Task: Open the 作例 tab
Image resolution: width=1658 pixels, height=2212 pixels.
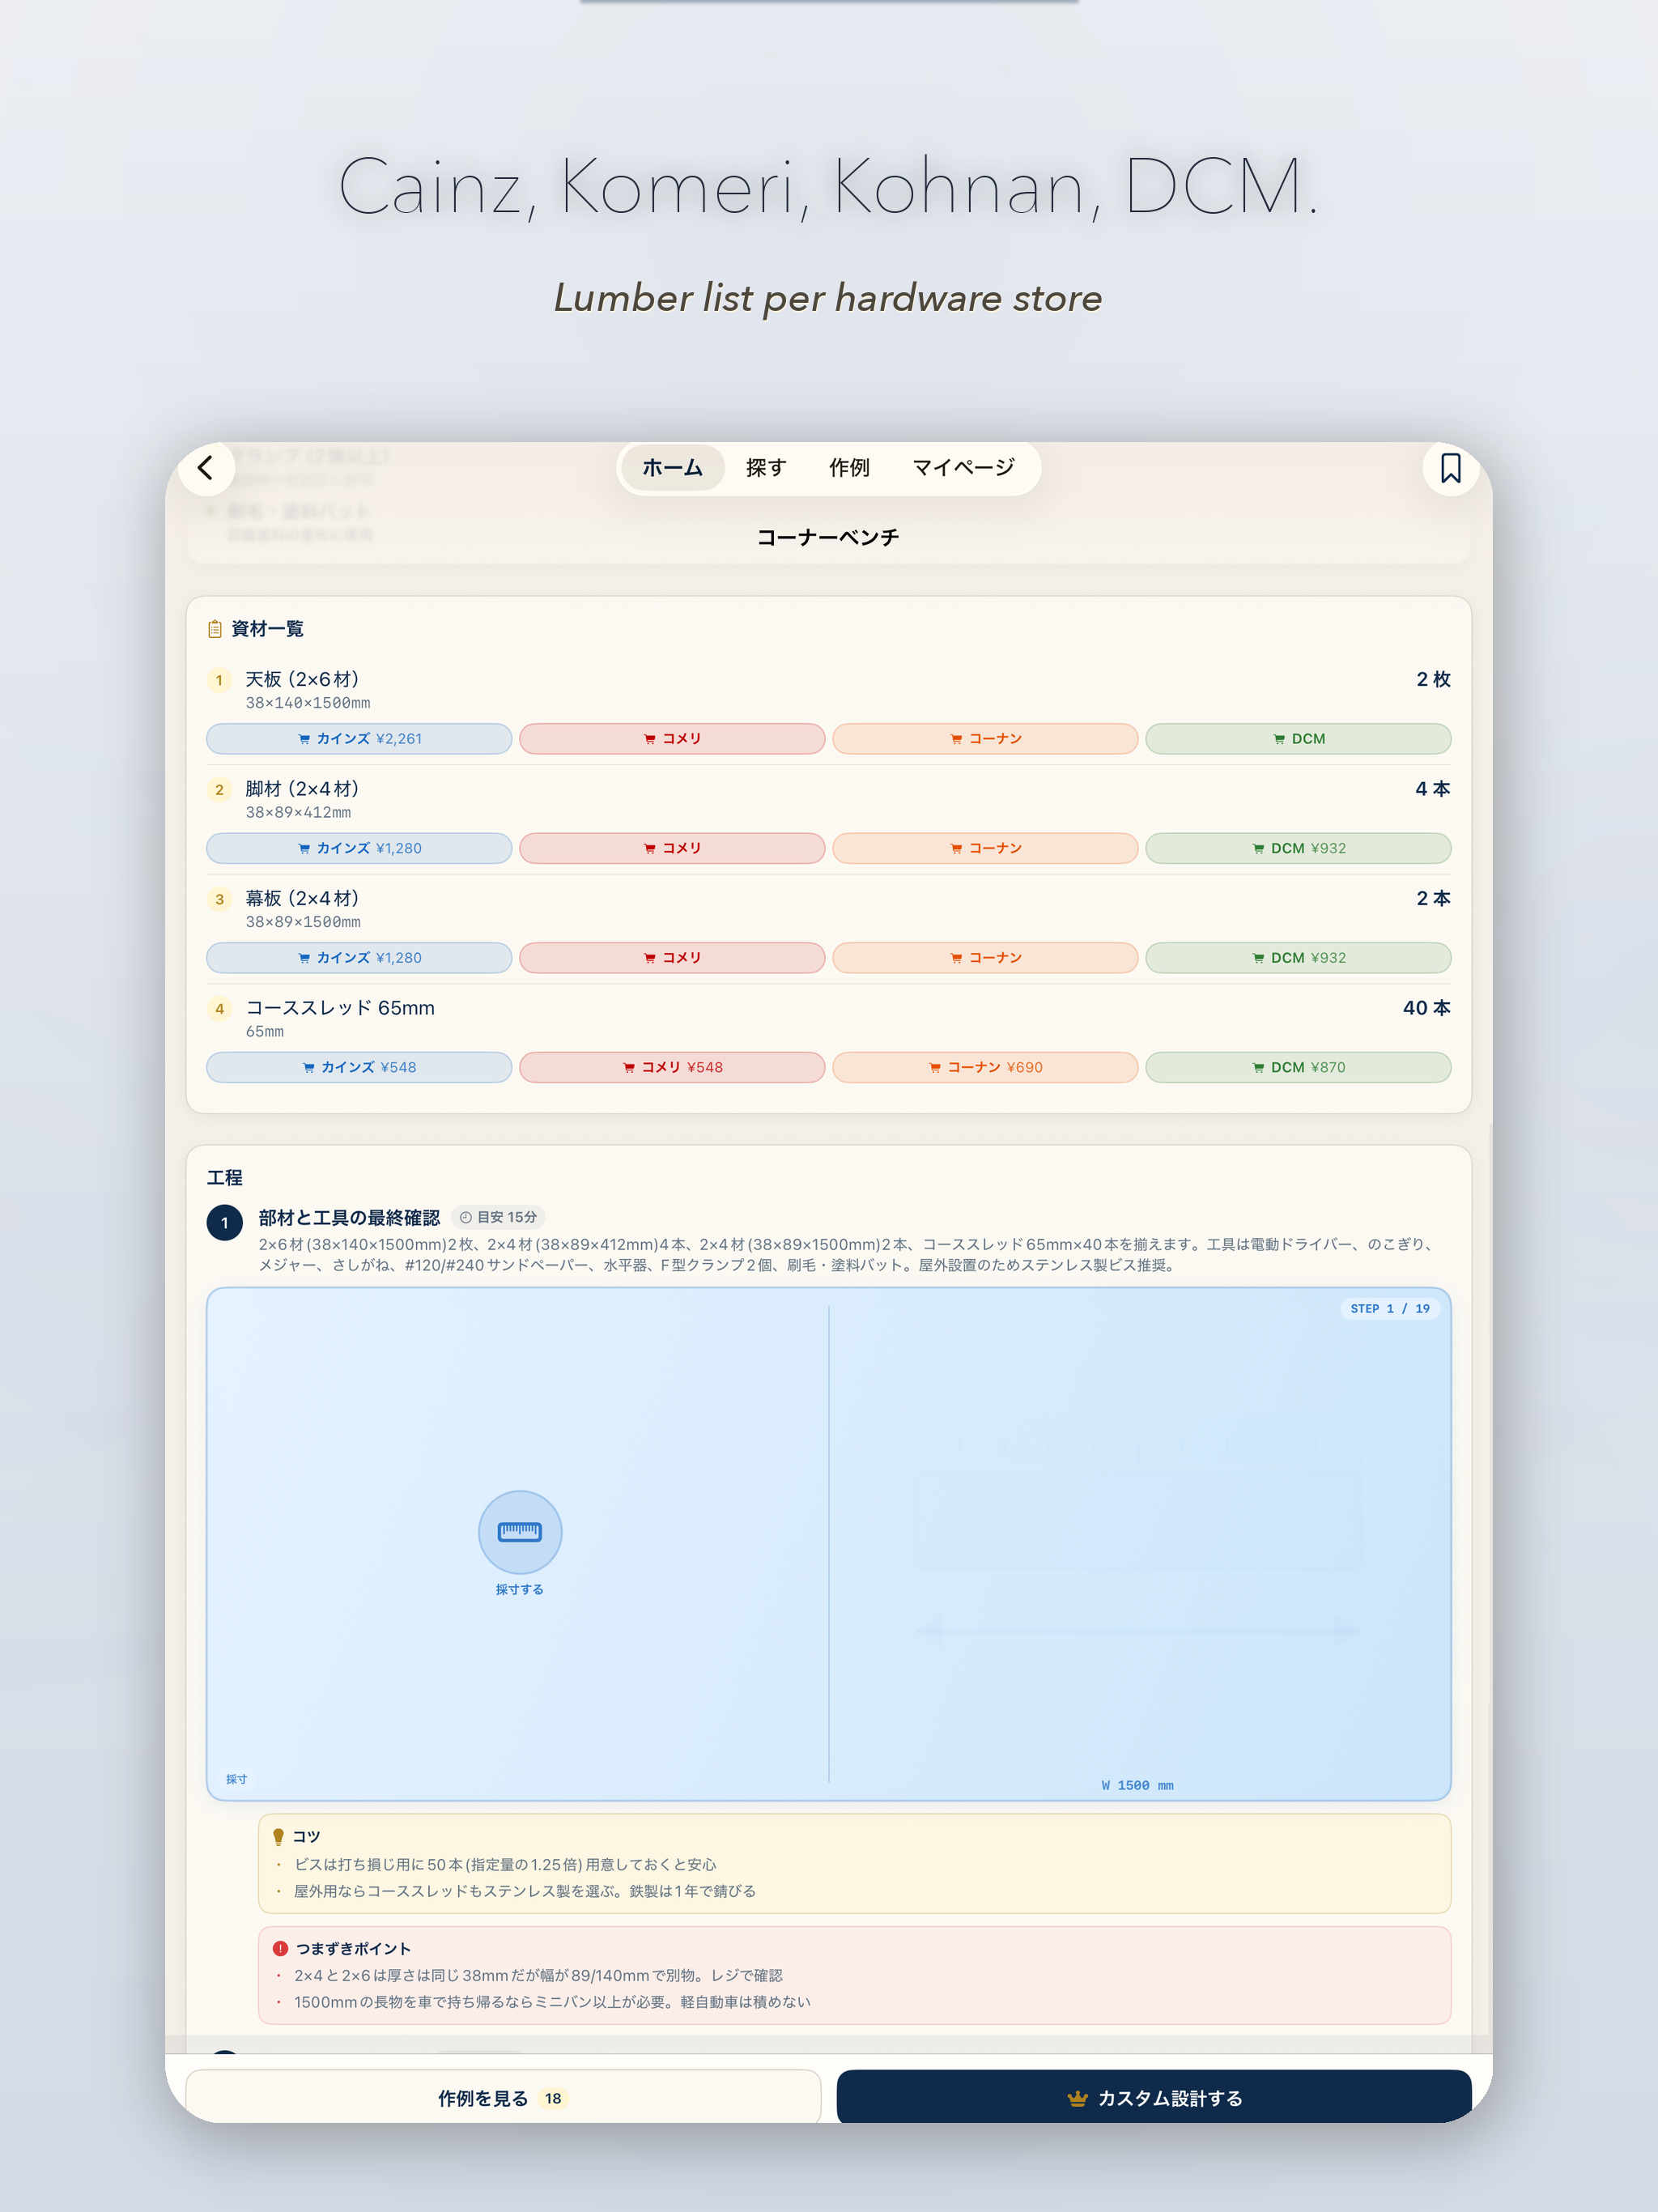Action: tap(849, 468)
